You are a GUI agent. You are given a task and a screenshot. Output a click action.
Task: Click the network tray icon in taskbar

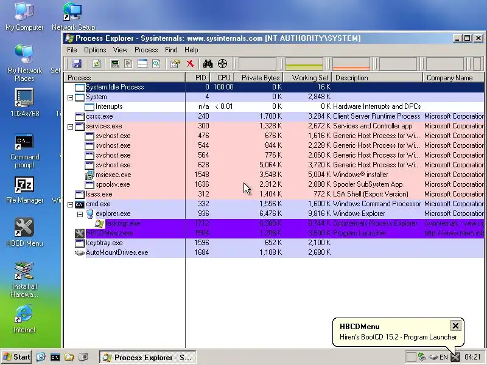[x=422, y=357]
